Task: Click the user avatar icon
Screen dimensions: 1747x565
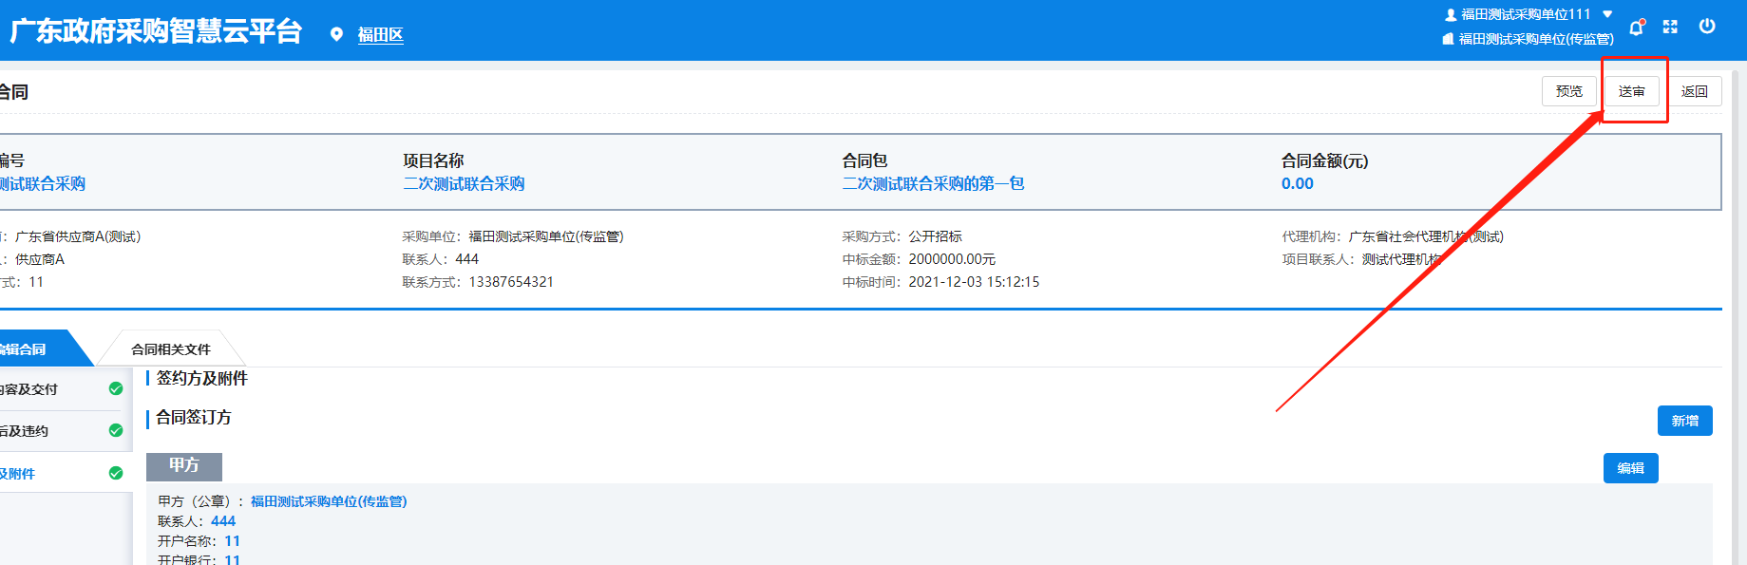Action: [1451, 15]
